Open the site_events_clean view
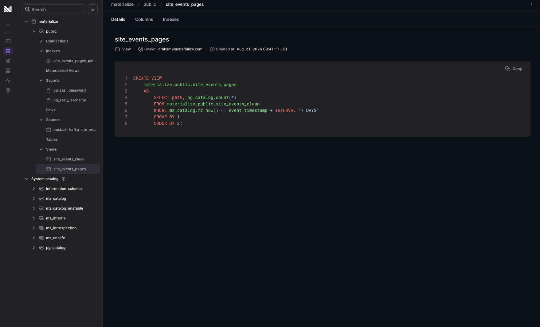540x327 pixels. point(69,159)
